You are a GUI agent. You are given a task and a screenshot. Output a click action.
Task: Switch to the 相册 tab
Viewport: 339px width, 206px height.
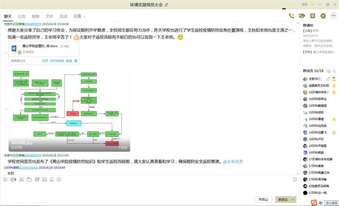36,16
